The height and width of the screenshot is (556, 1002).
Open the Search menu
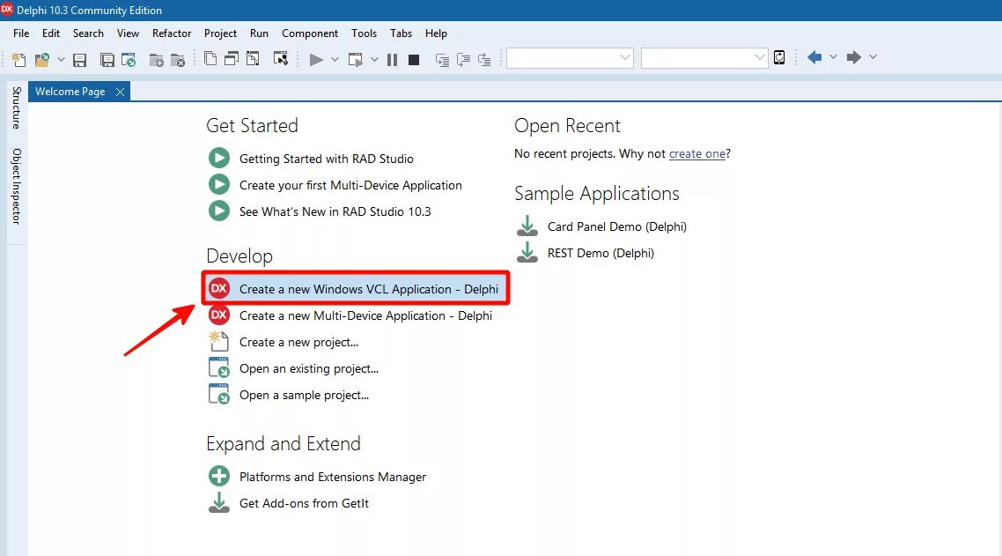click(88, 33)
